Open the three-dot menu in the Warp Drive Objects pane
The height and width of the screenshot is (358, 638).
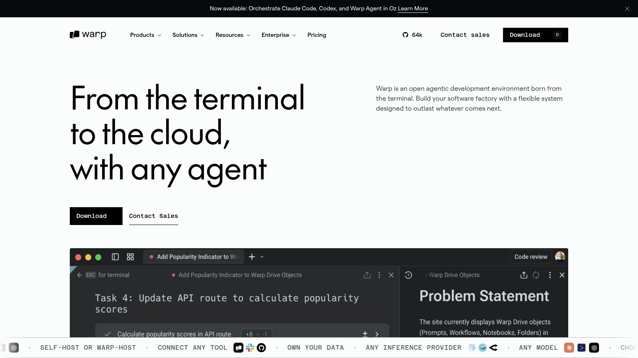550,275
